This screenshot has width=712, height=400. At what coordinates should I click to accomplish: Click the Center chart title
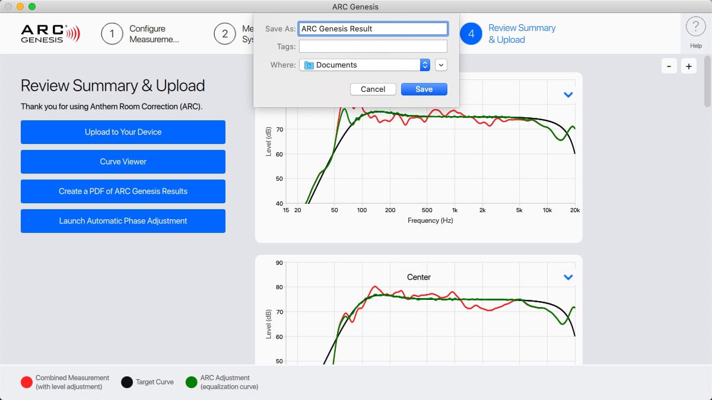point(419,277)
